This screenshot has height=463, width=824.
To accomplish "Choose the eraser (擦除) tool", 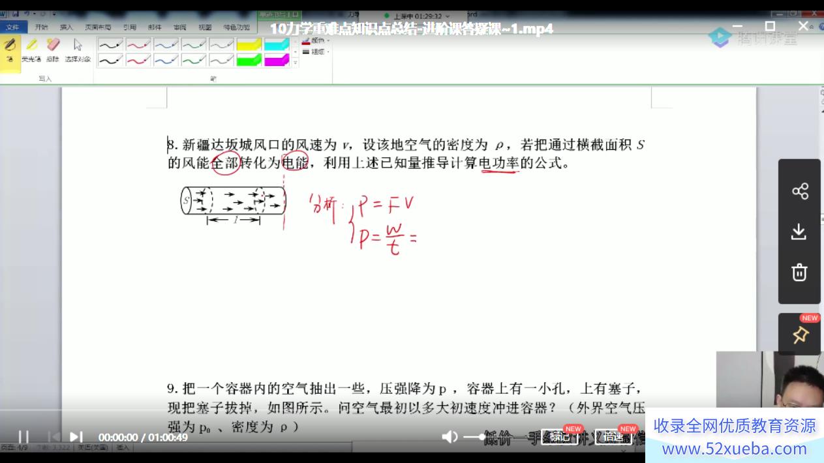I will tap(53, 50).
